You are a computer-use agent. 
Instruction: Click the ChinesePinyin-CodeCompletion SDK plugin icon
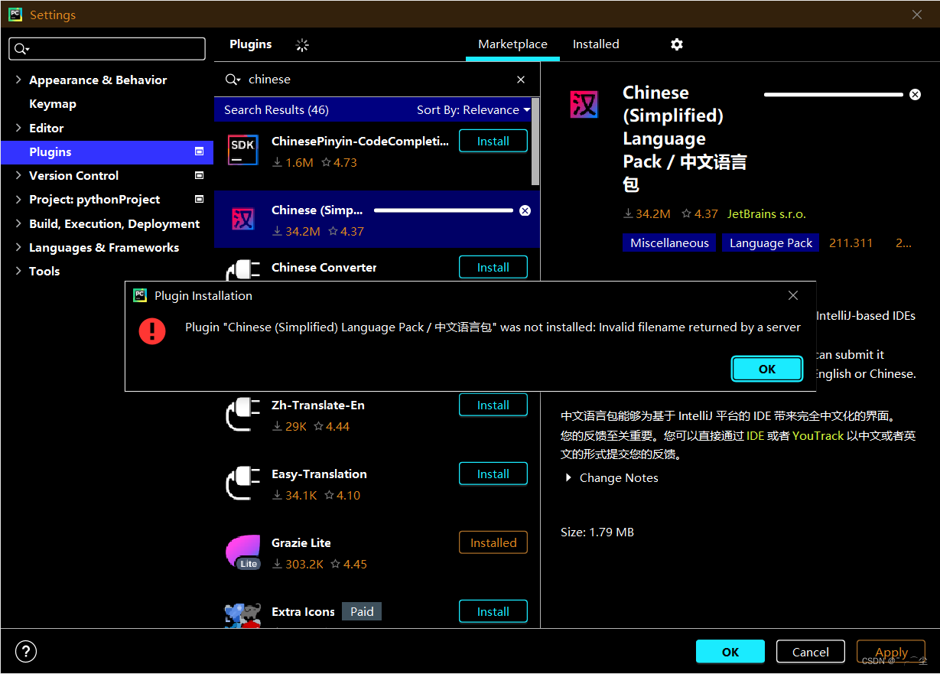(243, 150)
